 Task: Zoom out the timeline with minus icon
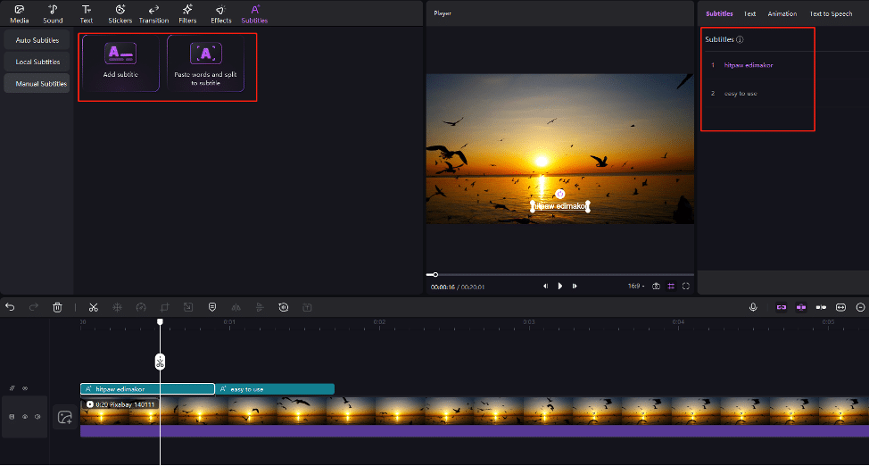coord(860,307)
